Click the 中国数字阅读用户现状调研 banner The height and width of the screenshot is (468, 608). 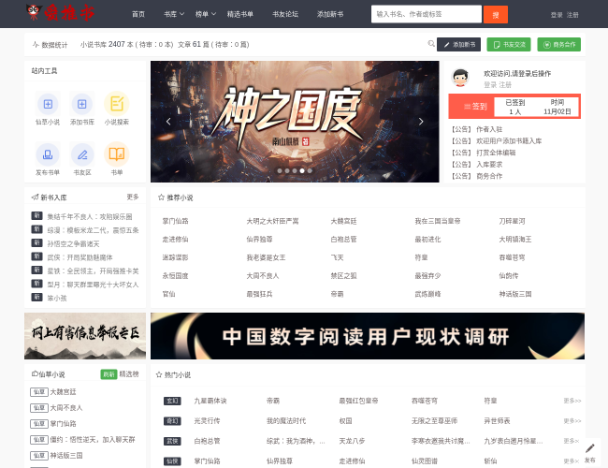(368, 336)
